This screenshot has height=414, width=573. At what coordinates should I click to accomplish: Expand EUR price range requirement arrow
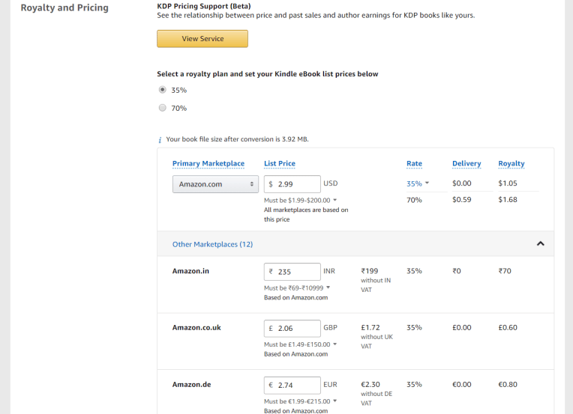(x=334, y=401)
